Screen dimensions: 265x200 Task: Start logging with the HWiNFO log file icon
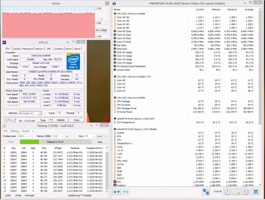[237, 192]
